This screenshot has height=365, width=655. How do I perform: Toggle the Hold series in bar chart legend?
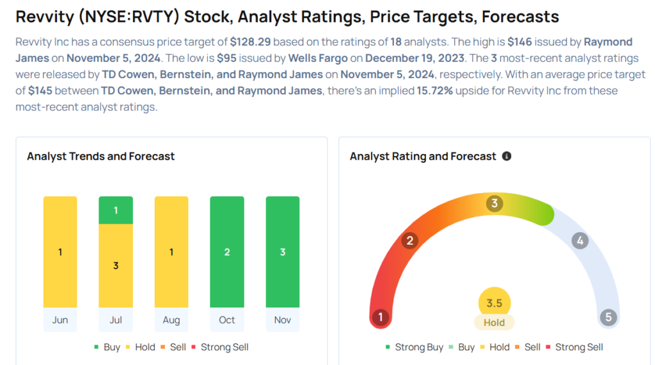(140, 347)
